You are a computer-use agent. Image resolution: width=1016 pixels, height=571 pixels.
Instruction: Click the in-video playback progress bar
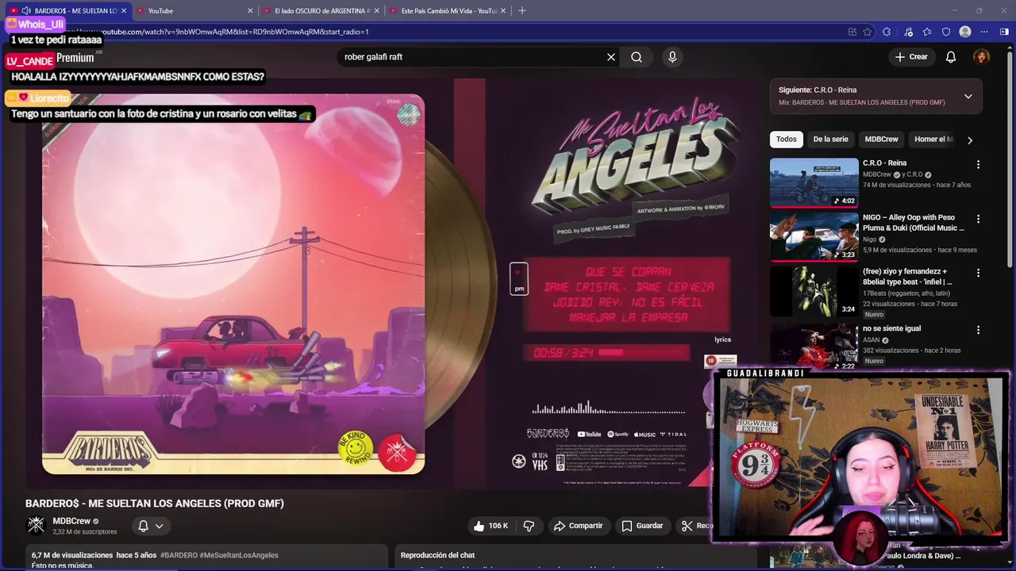click(x=644, y=353)
